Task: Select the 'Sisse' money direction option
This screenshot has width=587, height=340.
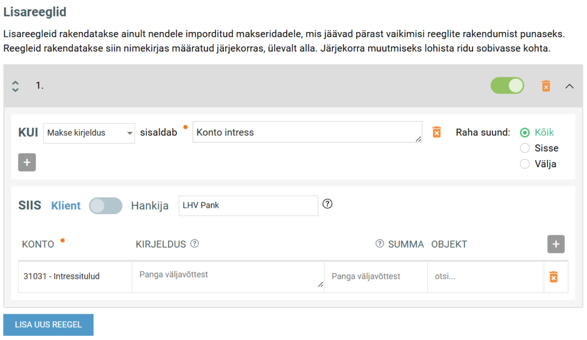Action: click(x=525, y=148)
